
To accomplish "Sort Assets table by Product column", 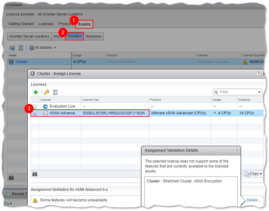I will [x=150, y=55].
